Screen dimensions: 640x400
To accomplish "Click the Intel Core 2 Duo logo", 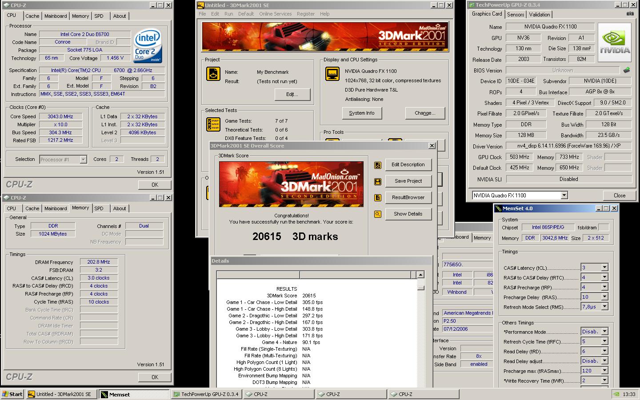I will (x=148, y=46).
